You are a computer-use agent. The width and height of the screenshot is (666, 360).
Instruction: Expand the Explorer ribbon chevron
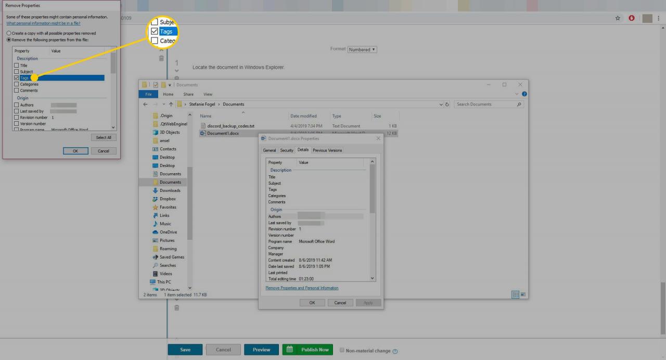coord(517,94)
